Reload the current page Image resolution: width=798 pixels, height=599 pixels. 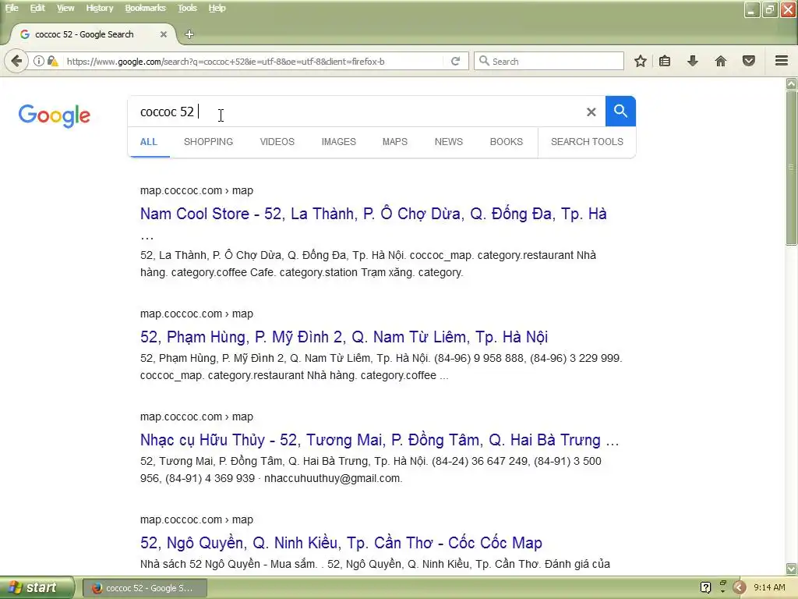455,62
